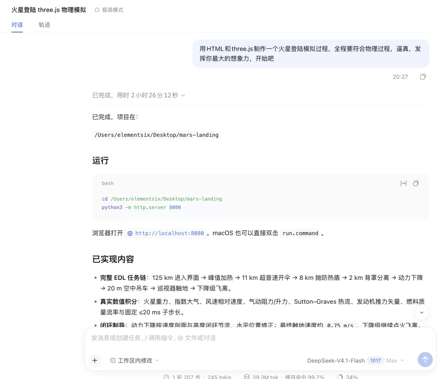
Task: Click the 完整 EDL 任务链 bullet
Action: [x=261, y=283]
